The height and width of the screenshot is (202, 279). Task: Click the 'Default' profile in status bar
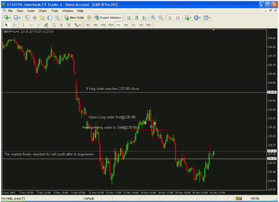(x=89, y=198)
